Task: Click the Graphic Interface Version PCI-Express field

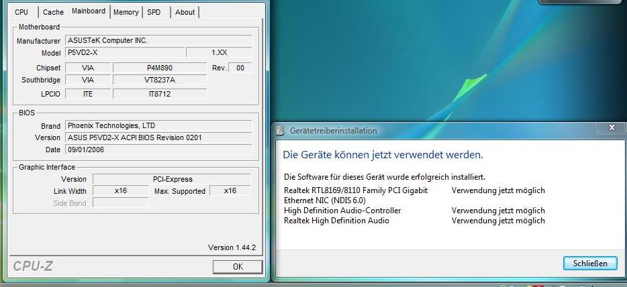Action: click(x=172, y=179)
